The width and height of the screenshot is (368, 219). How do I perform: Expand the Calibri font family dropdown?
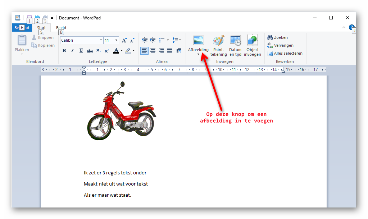(x=101, y=40)
